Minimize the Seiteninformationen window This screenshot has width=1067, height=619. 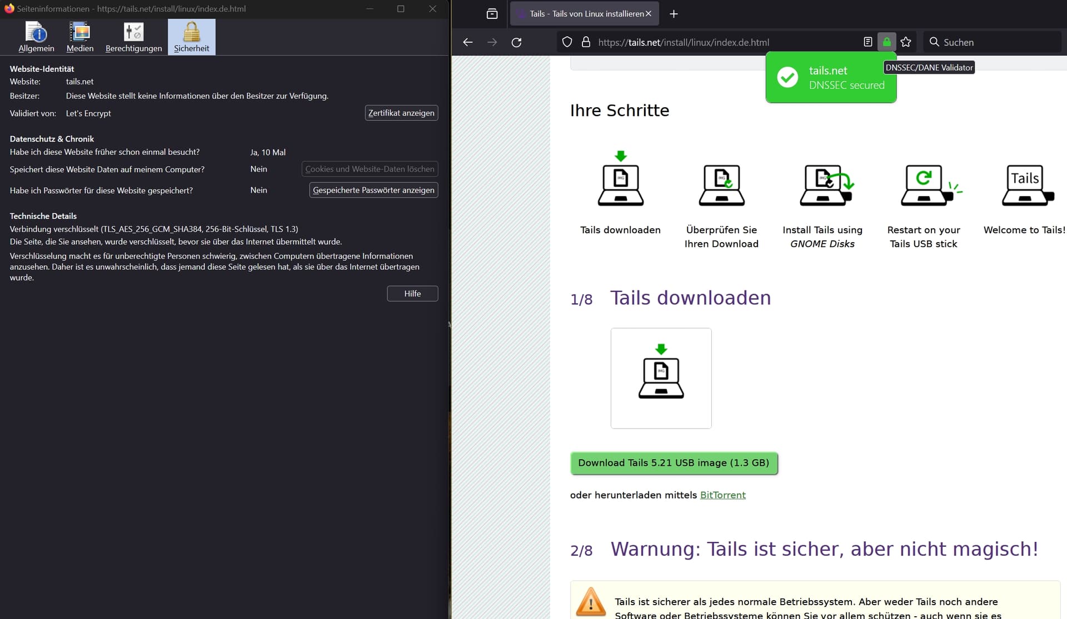370,9
